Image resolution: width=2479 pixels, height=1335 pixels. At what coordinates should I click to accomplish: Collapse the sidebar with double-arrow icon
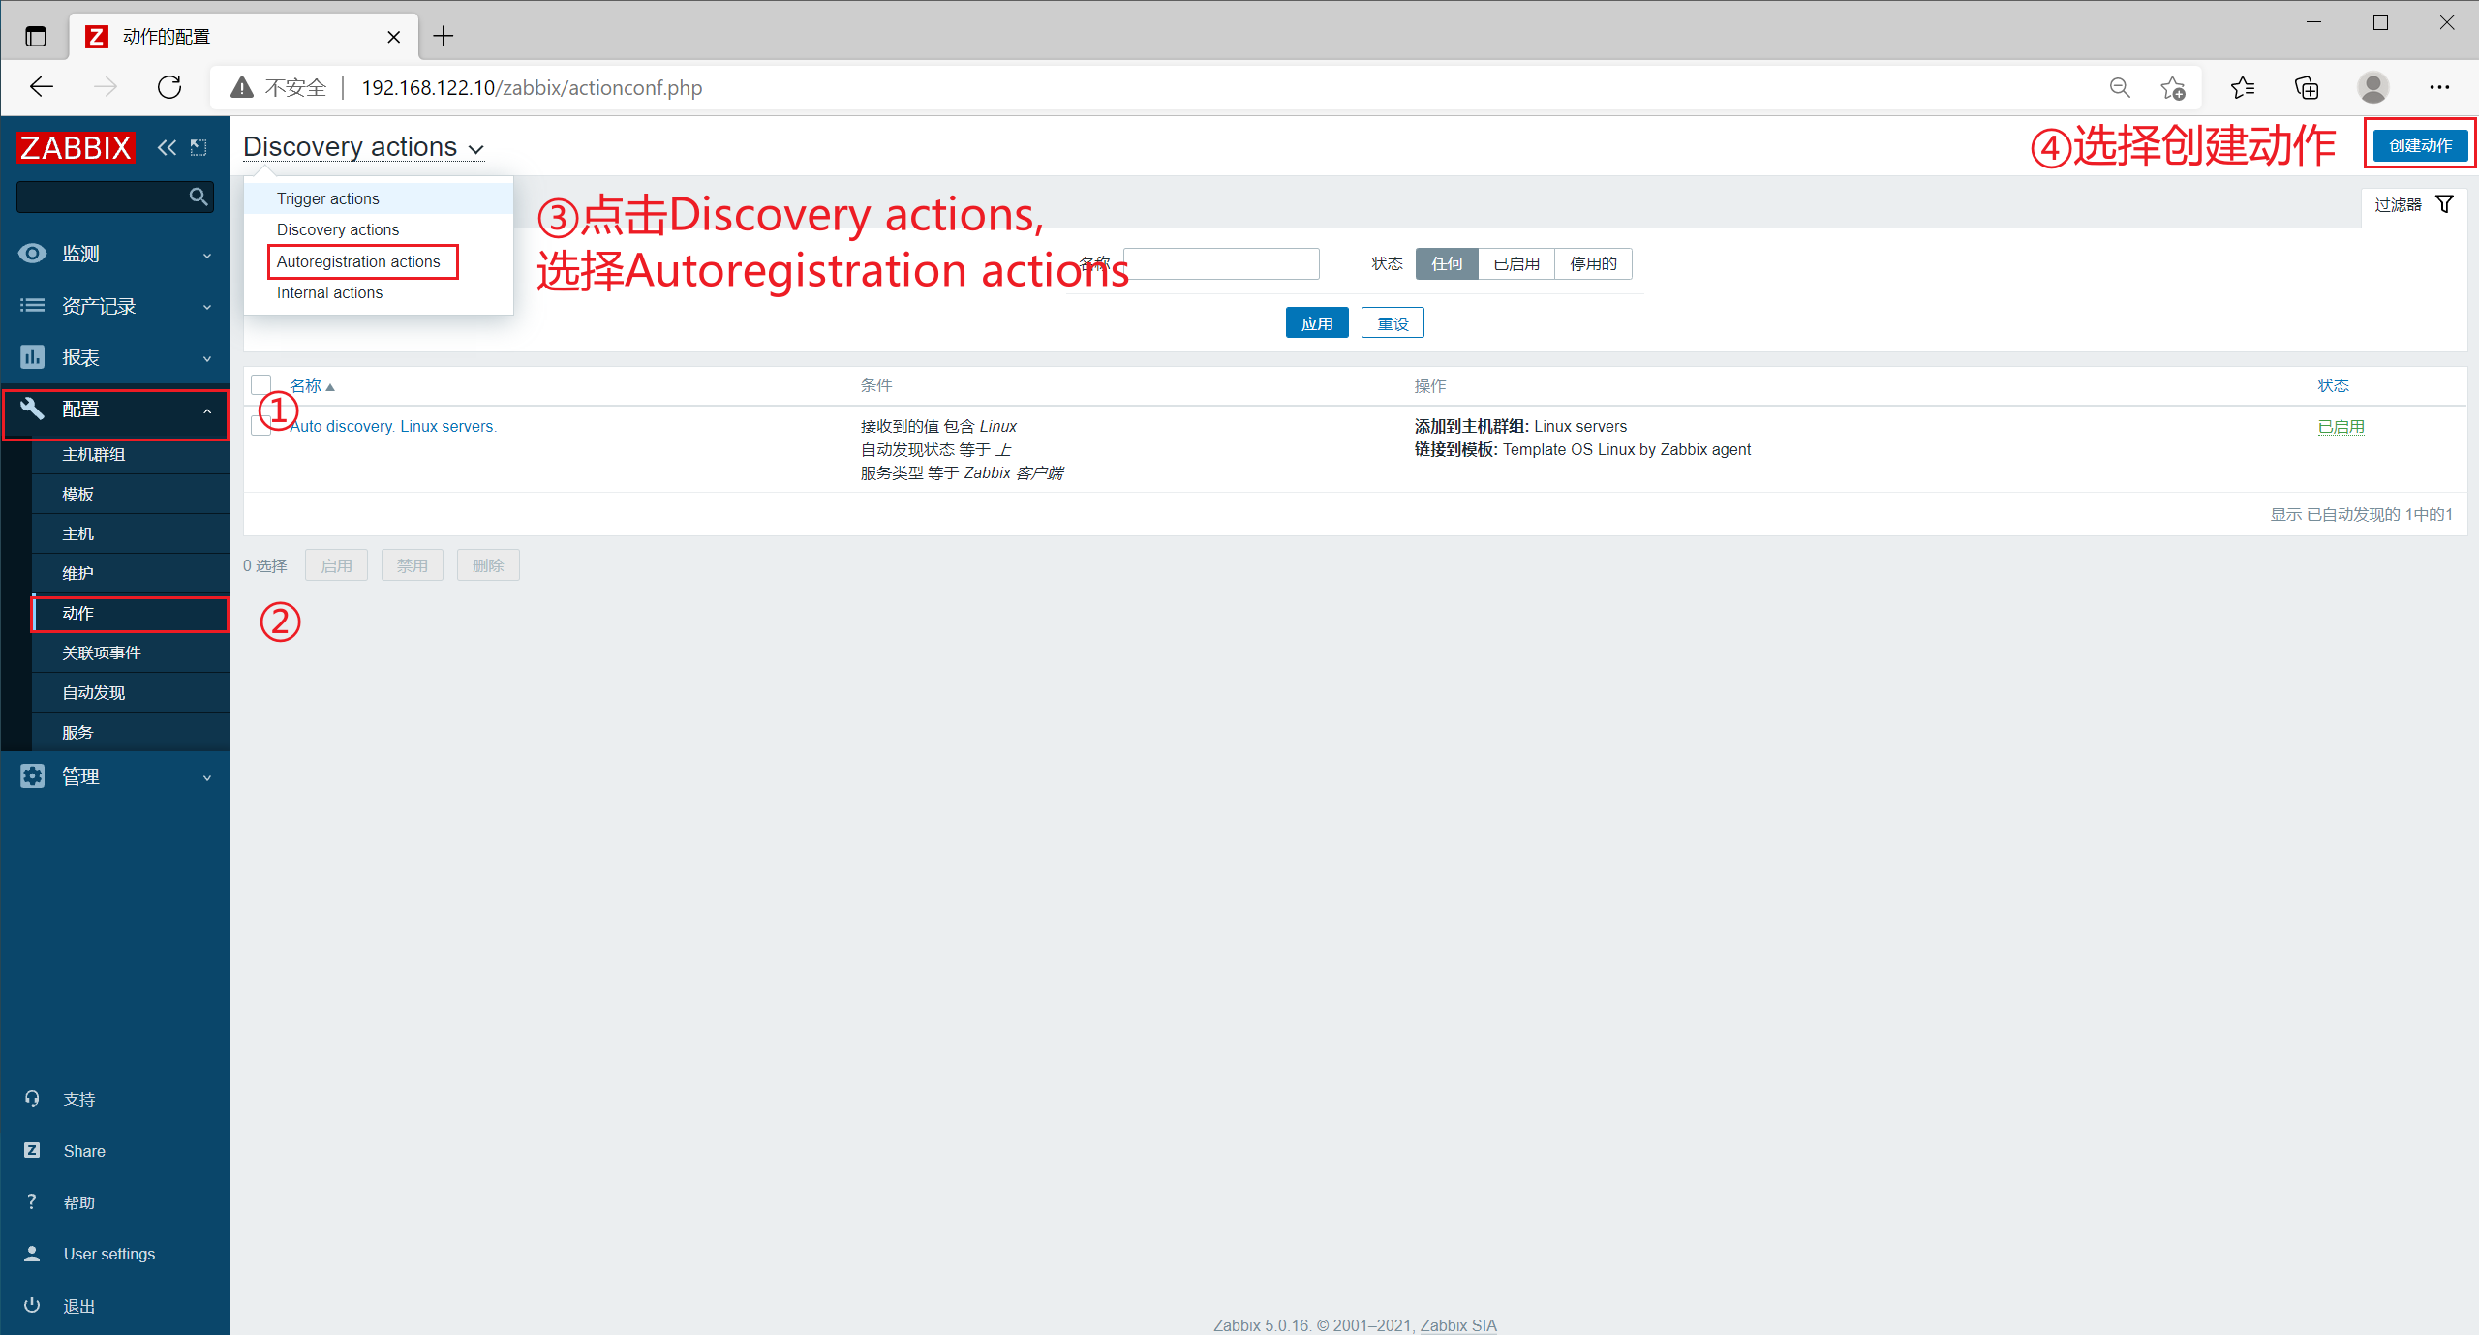(x=167, y=147)
